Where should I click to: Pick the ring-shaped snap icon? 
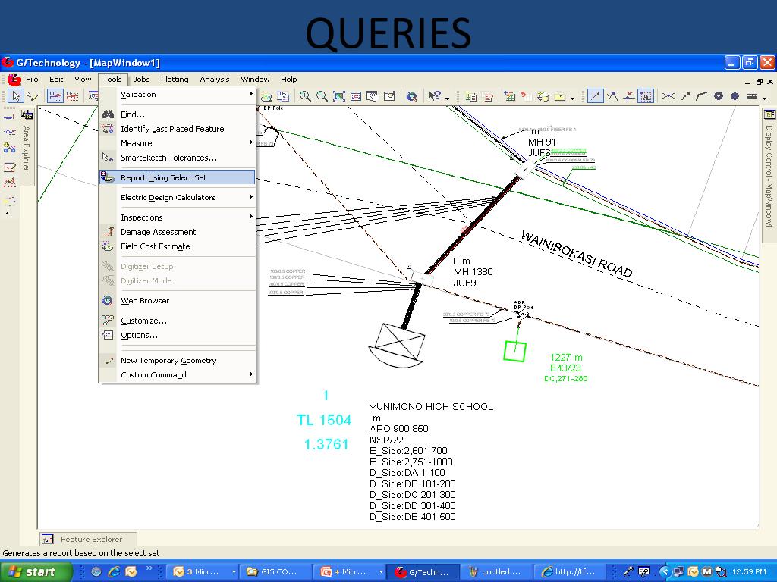(718, 96)
